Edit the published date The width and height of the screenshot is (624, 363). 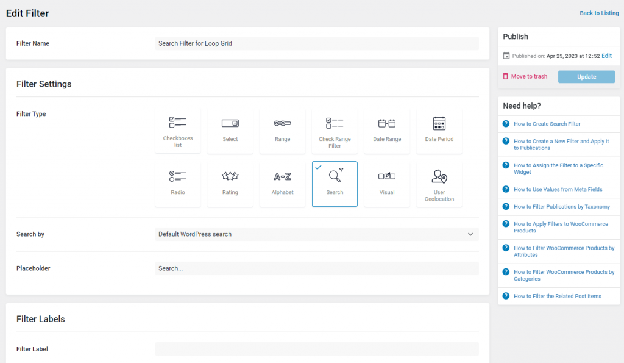tap(606, 56)
